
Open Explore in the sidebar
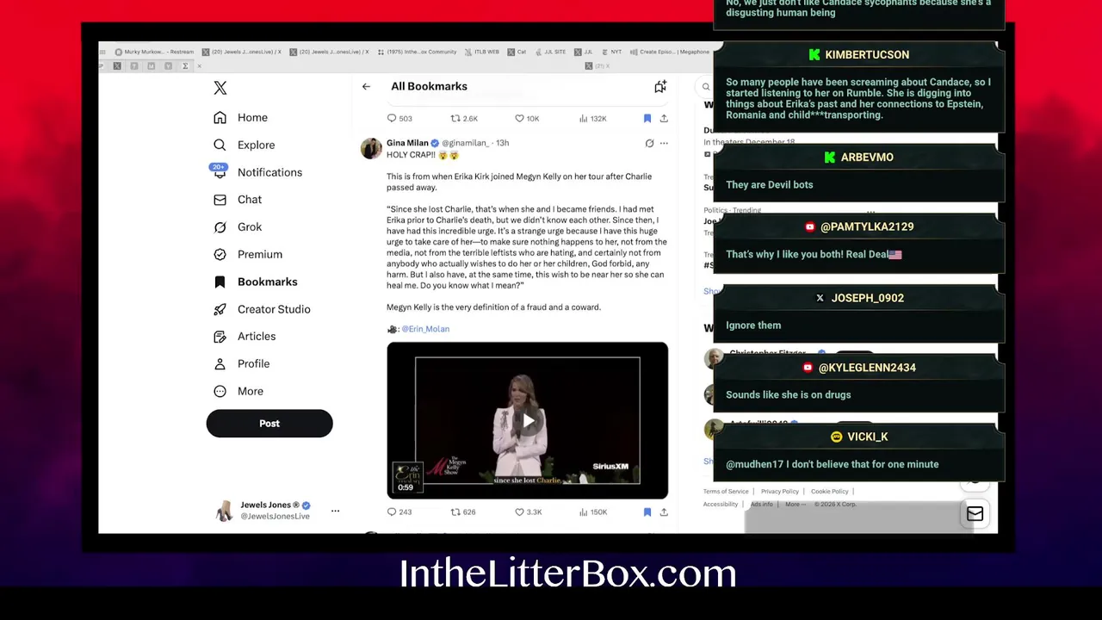click(245, 145)
